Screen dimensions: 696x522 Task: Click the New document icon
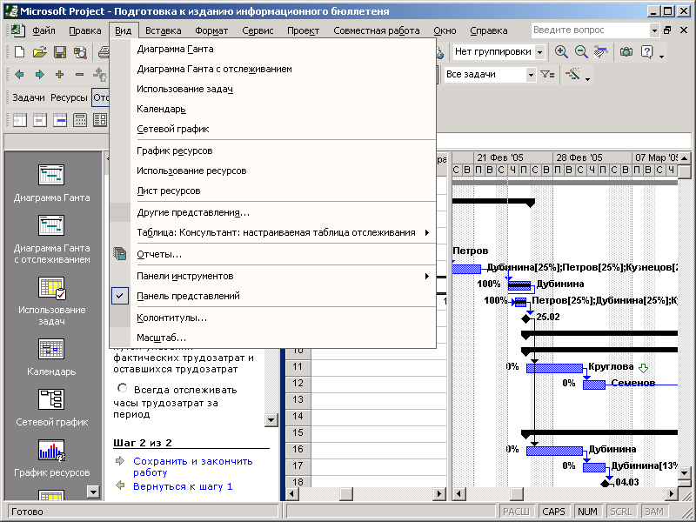coord(19,52)
